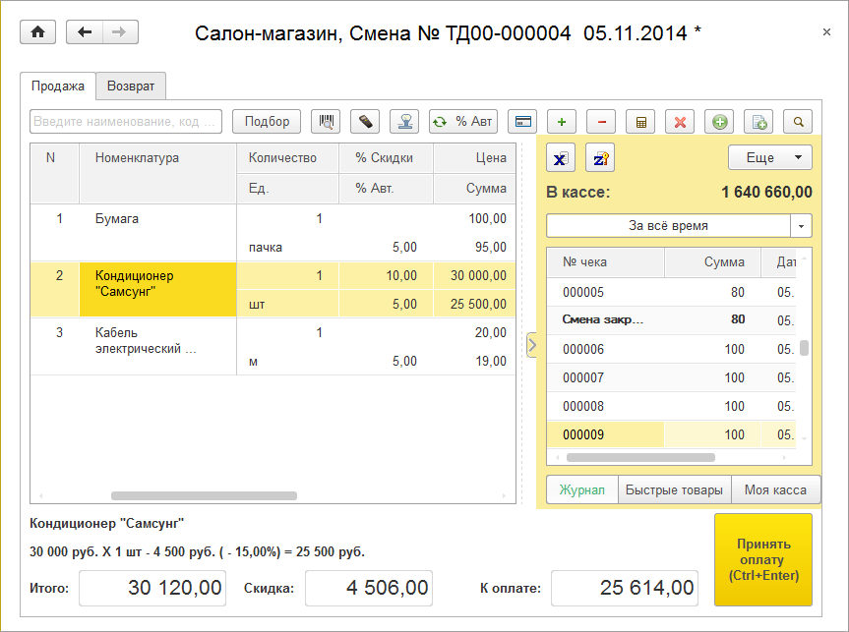This screenshot has height=632, width=849.
Task: Click the barcode search icon
Action: pyautogui.click(x=326, y=122)
